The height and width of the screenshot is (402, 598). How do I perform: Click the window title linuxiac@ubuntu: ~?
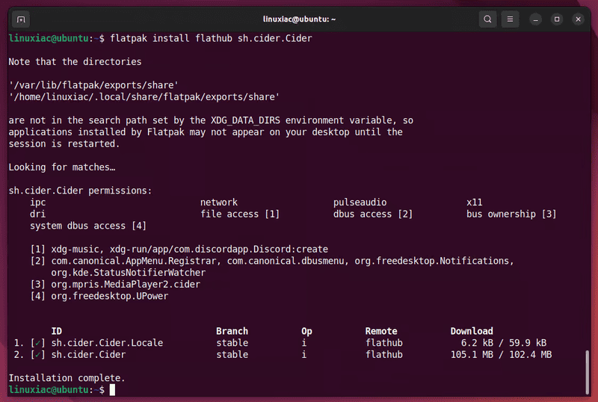pos(299,19)
